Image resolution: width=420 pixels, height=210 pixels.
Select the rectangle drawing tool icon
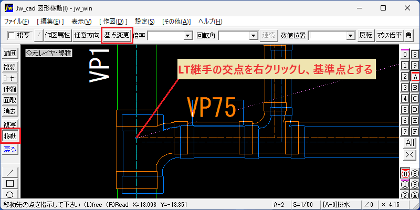[10, 183]
